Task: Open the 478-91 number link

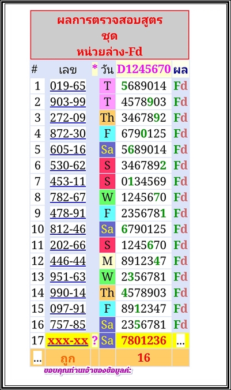Action: (x=68, y=213)
